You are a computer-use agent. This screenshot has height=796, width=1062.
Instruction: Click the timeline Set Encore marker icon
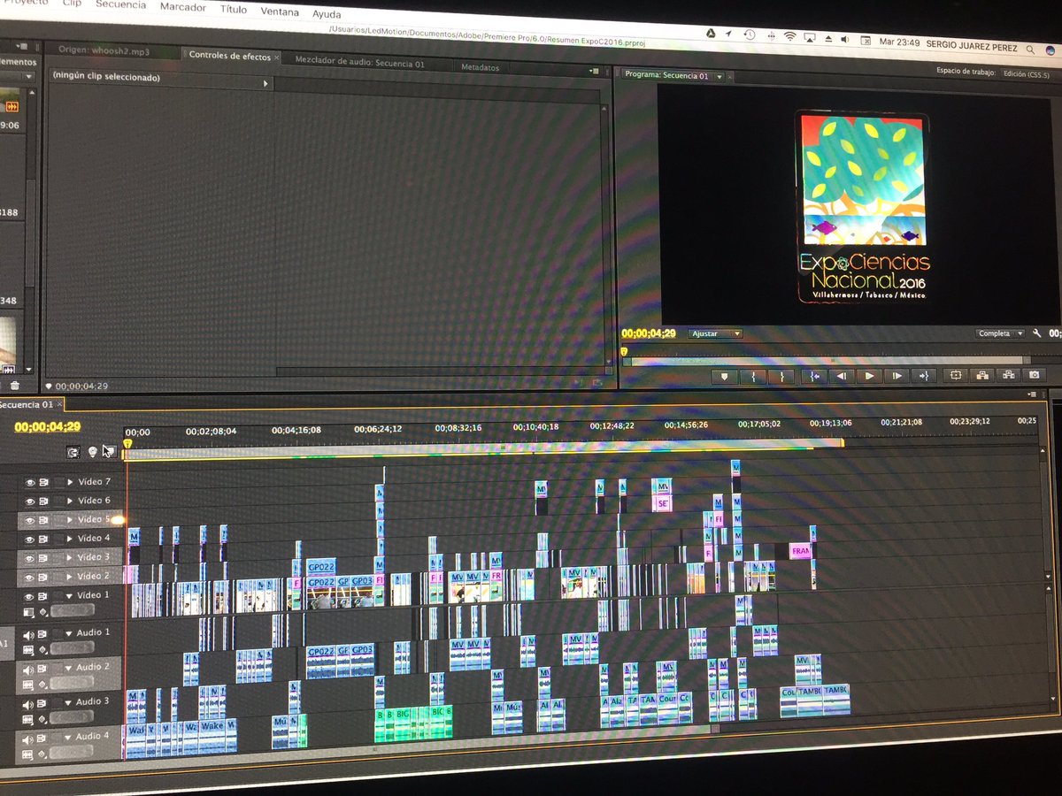click(x=92, y=451)
